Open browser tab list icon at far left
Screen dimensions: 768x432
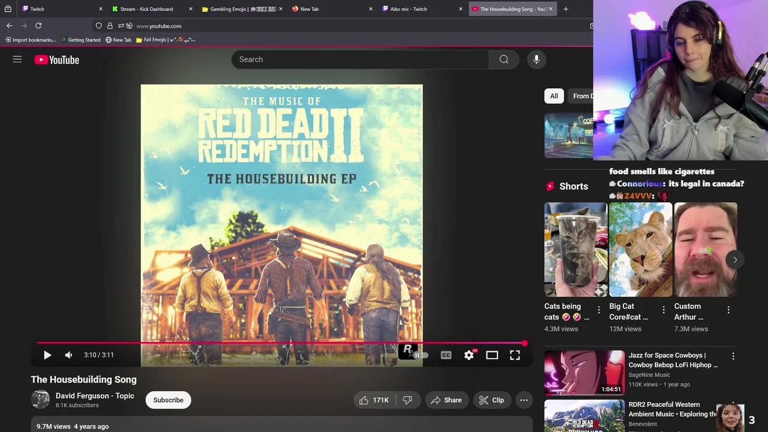[8, 9]
